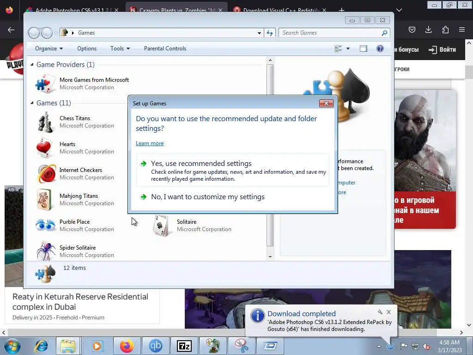Open Firefox list all tabs chevron

(x=399, y=10)
